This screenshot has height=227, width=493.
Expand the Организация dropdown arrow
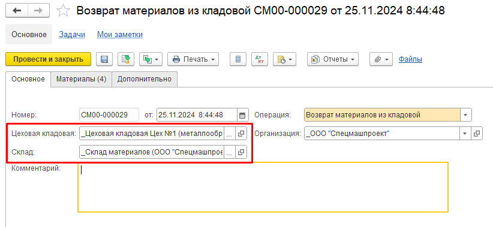pyautogui.click(x=465, y=134)
